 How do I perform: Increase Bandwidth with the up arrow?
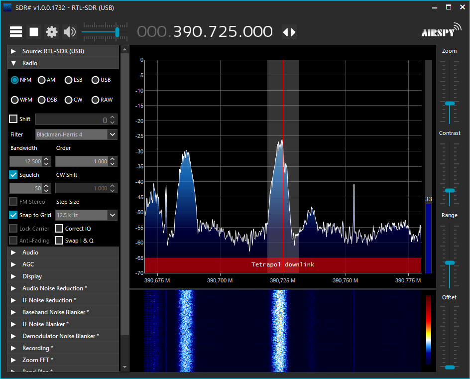[46, 159]
